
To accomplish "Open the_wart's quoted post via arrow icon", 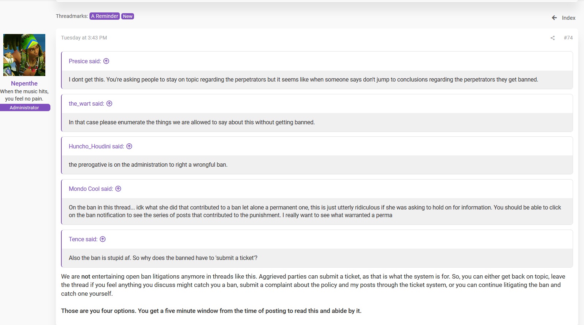I will point(109,103).
